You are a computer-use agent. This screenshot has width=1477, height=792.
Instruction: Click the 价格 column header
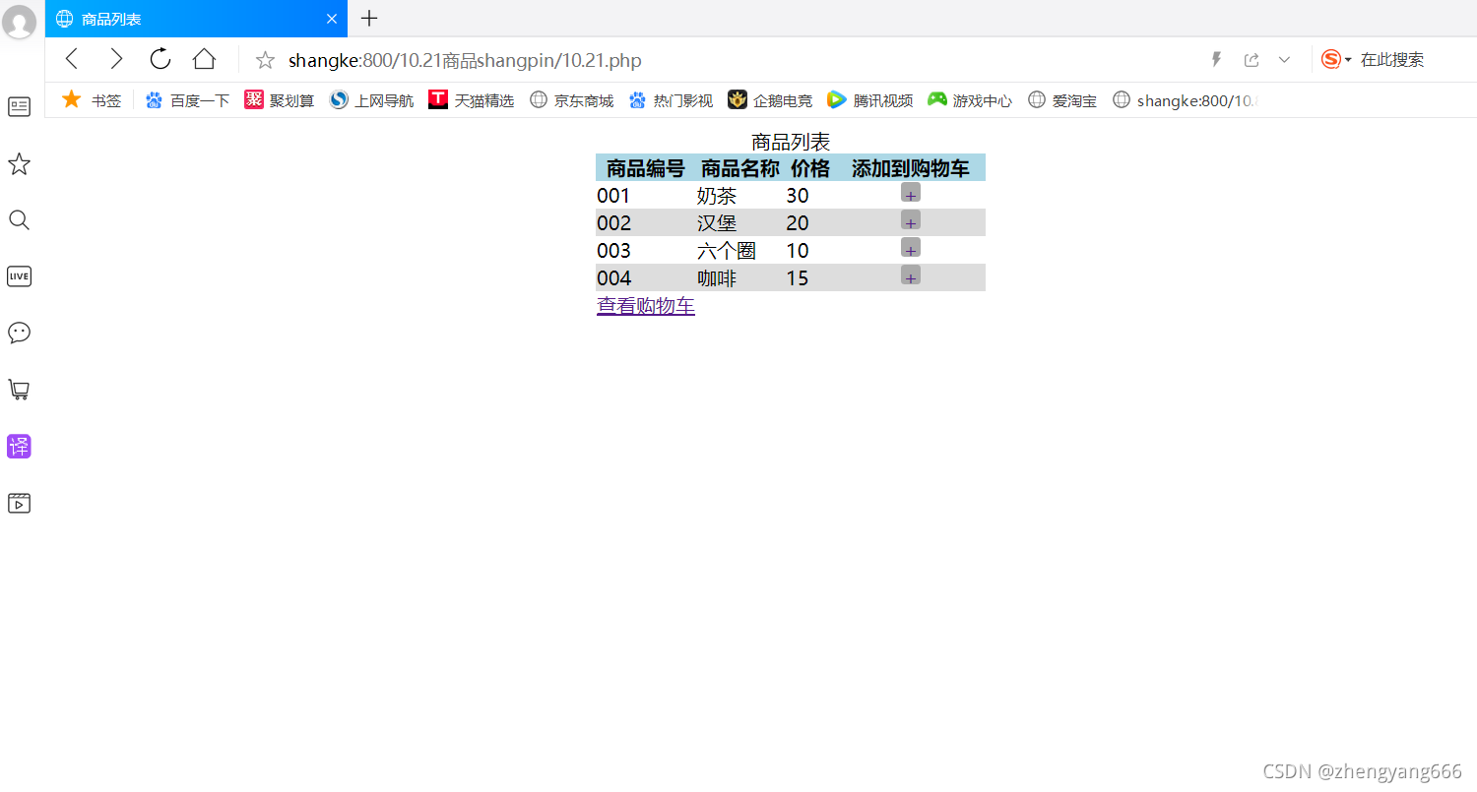point(810,168)
